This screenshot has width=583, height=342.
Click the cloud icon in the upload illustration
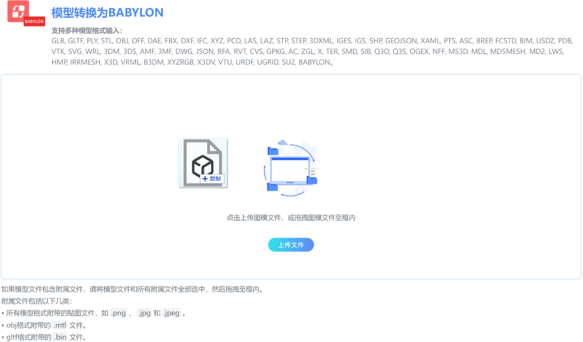tap(282, 141)
